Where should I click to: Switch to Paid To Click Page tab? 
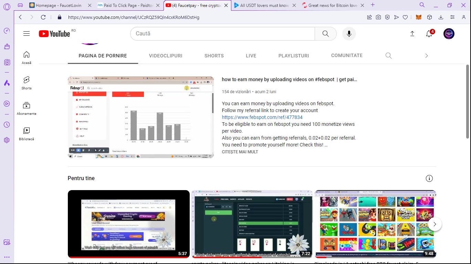pos(129,5)
